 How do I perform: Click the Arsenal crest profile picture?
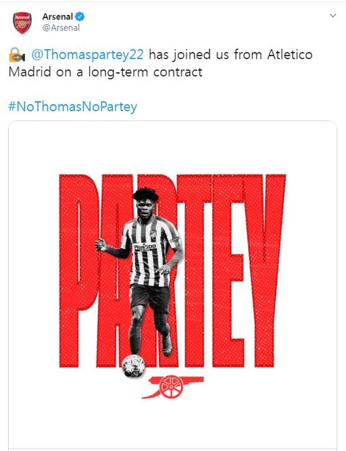22,23
